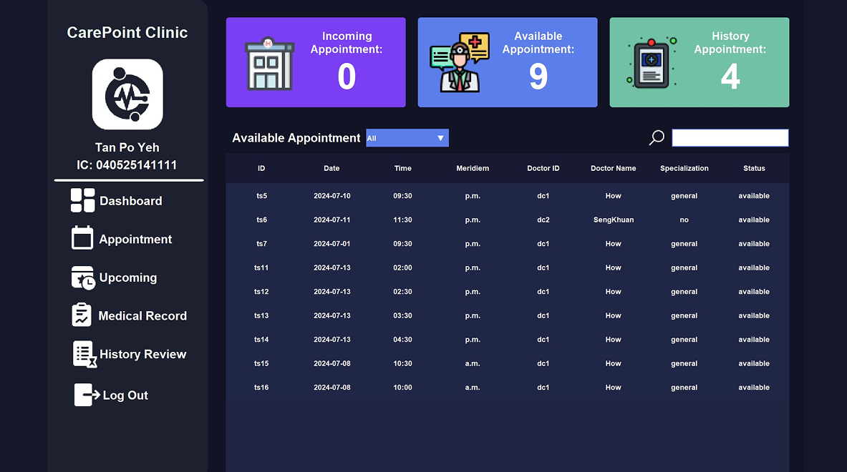This screenshot has height=472, width=847.
Task: Click the CarePoint Clinic logo image
Action: click(x=127, y=94)
